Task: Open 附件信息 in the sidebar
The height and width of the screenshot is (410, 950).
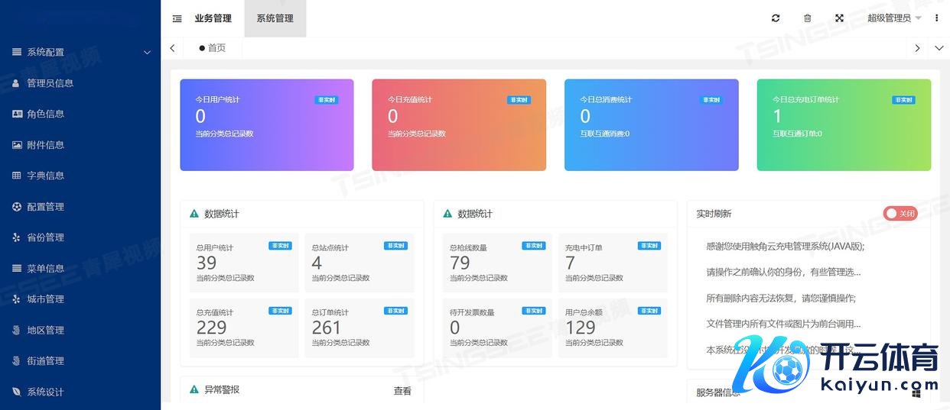Action: pyautogui.click(x=45, y=145)
